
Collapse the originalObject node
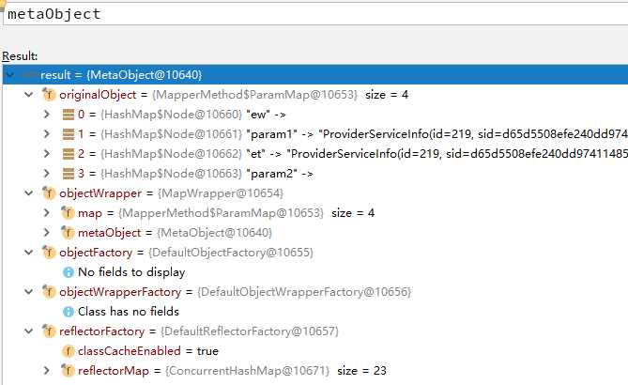click(x=29, y=95)
